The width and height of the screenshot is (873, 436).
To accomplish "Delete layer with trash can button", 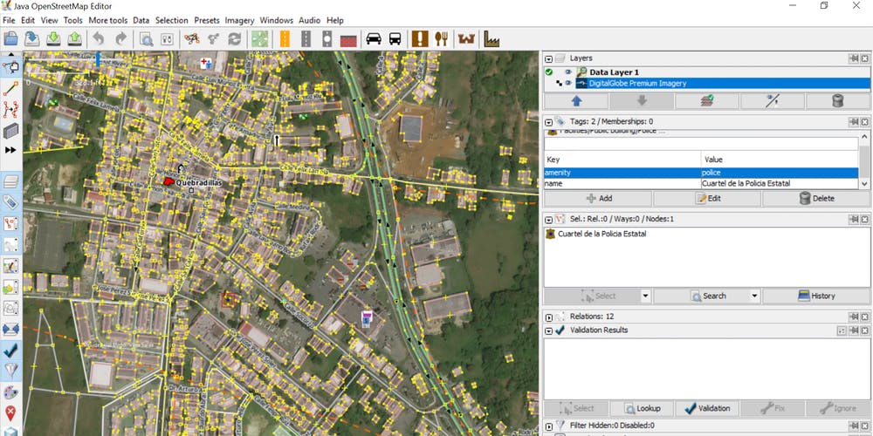I will pyautogui.click(x=838, y=101).
